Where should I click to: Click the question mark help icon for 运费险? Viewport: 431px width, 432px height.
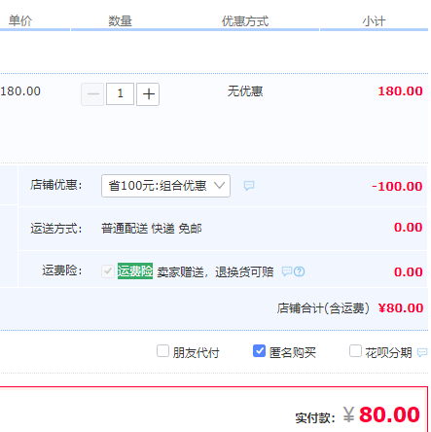300,271
